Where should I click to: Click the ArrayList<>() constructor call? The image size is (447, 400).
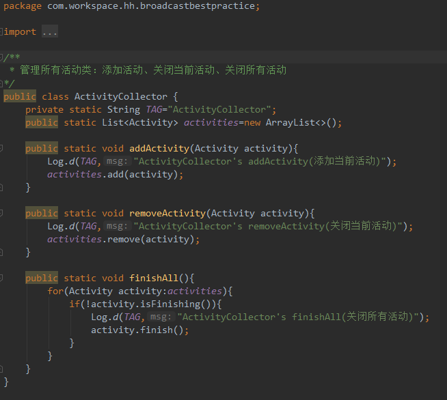(301, 122)
